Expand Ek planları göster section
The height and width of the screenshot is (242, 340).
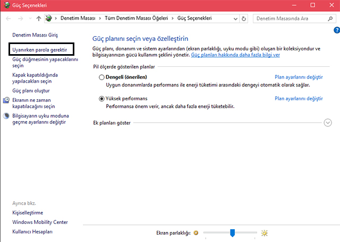(328, 123)
